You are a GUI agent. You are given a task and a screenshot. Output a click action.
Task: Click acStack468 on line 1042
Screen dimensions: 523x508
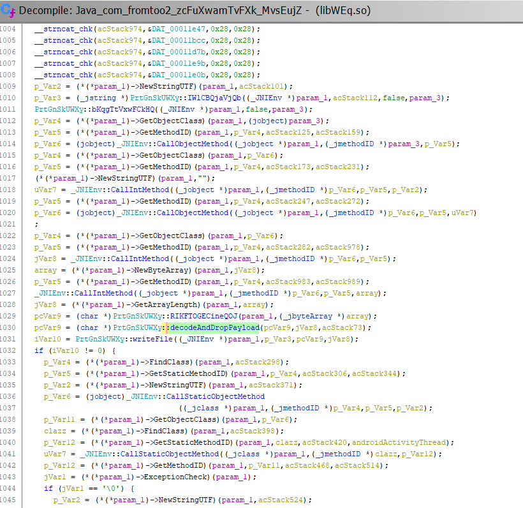pos(307,465)
